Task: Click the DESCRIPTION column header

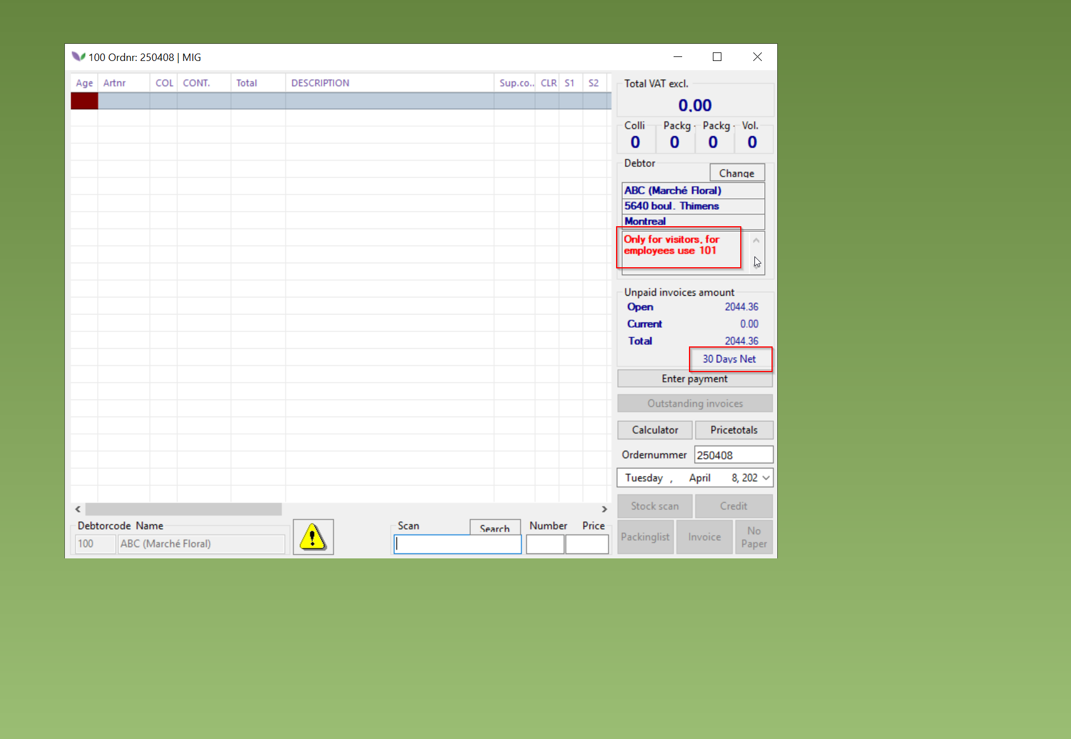Action: pyautogui.click(x=320, y=83)
